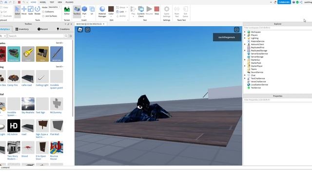Choose the Scale tool

[x=30, y=11]
